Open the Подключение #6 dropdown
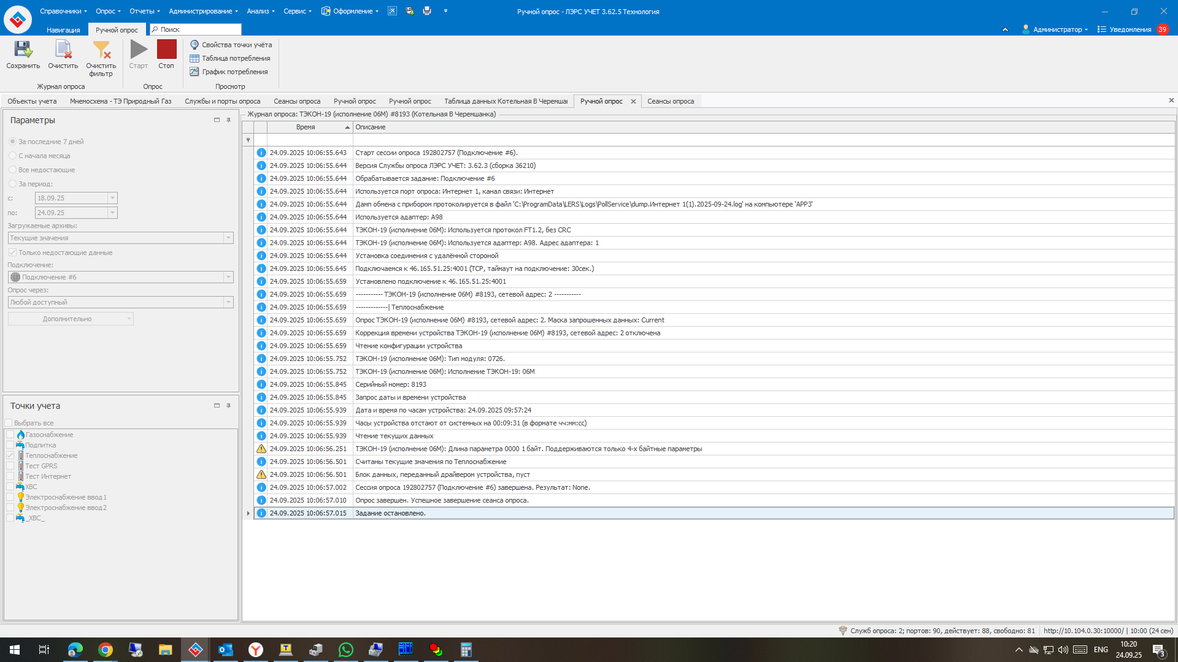This screenshot has width=1178, height=662. (228, 277)
